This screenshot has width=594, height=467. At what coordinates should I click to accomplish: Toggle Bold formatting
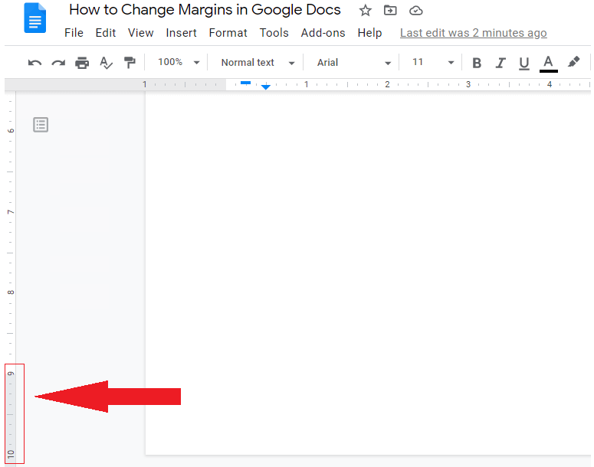[477, 63]
